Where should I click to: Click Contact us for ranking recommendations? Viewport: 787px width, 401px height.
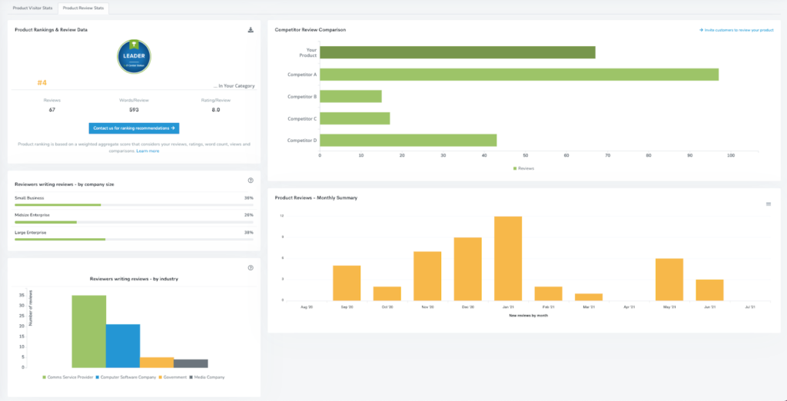coord(134,128)
